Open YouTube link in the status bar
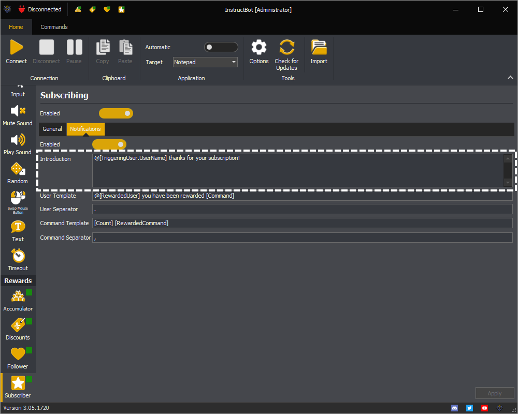Screen dimensions: 518x414 tap(484, 408)
